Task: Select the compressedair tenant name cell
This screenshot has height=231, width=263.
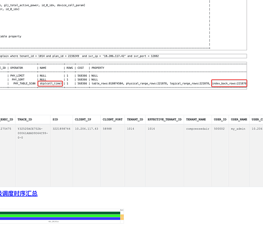Action: pyautogui.click(x=197, y=129)
